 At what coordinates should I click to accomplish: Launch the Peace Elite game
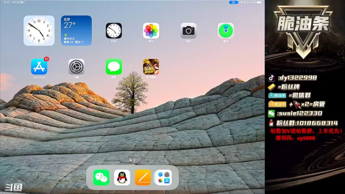point(151,67)
